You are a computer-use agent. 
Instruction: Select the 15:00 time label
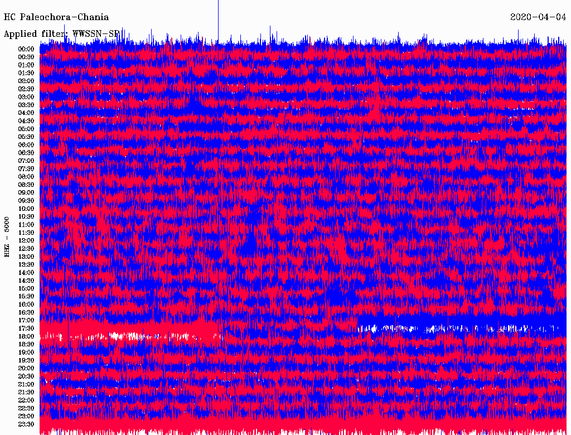coord(26,288)
